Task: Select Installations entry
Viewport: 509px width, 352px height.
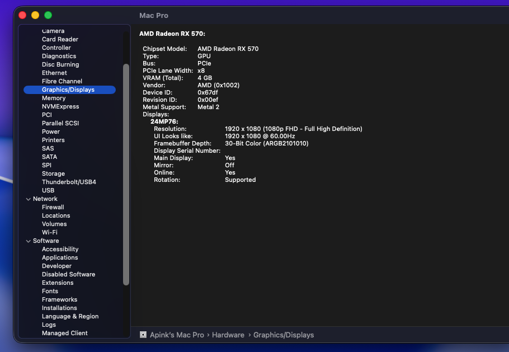Action: pos(59,308)
